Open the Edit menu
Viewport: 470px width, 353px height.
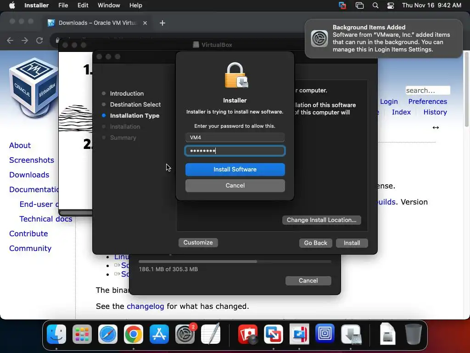83,6
